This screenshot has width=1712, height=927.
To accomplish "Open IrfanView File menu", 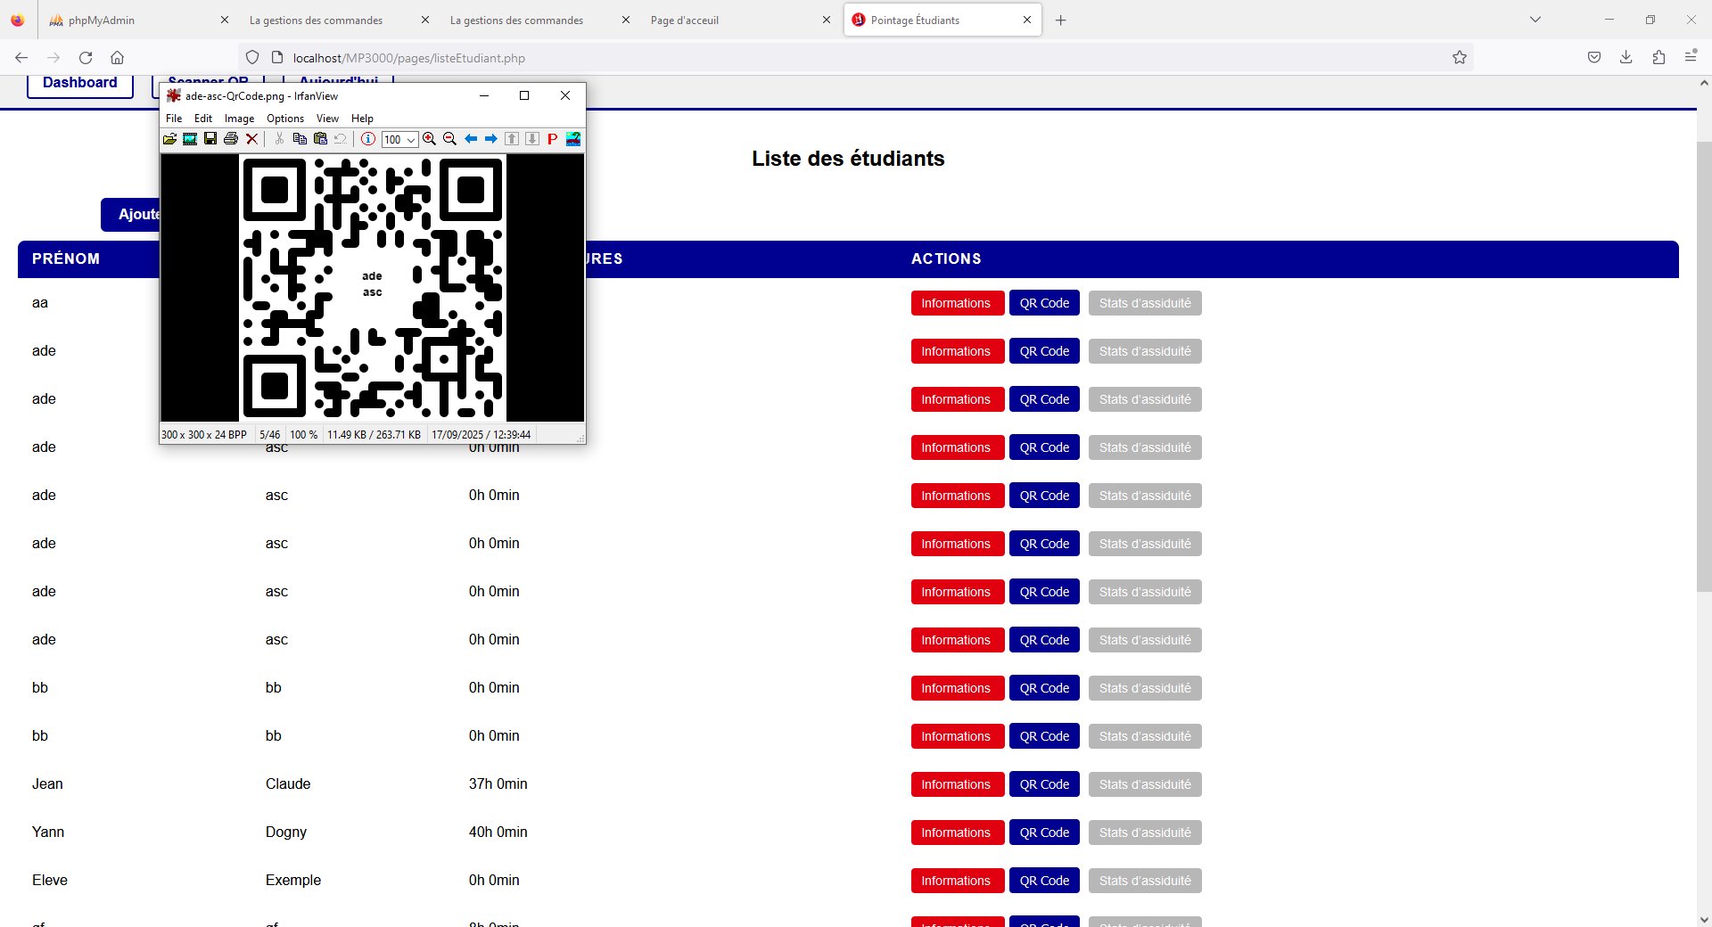I will point(174,119).
